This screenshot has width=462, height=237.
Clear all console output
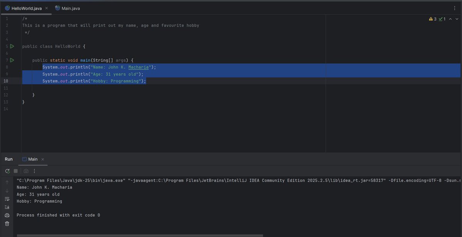(x=7, y=224)
